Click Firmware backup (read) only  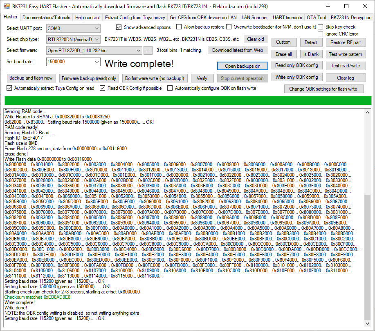click(x=89, y=78)
